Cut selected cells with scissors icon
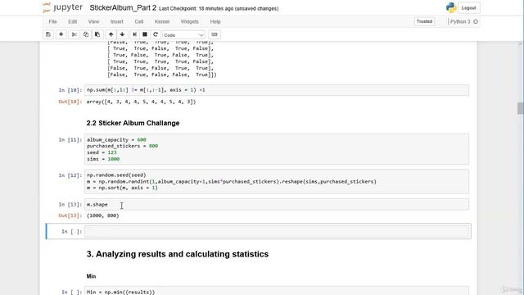This screenshot has height=295, width=524. [x=75, y=34]
